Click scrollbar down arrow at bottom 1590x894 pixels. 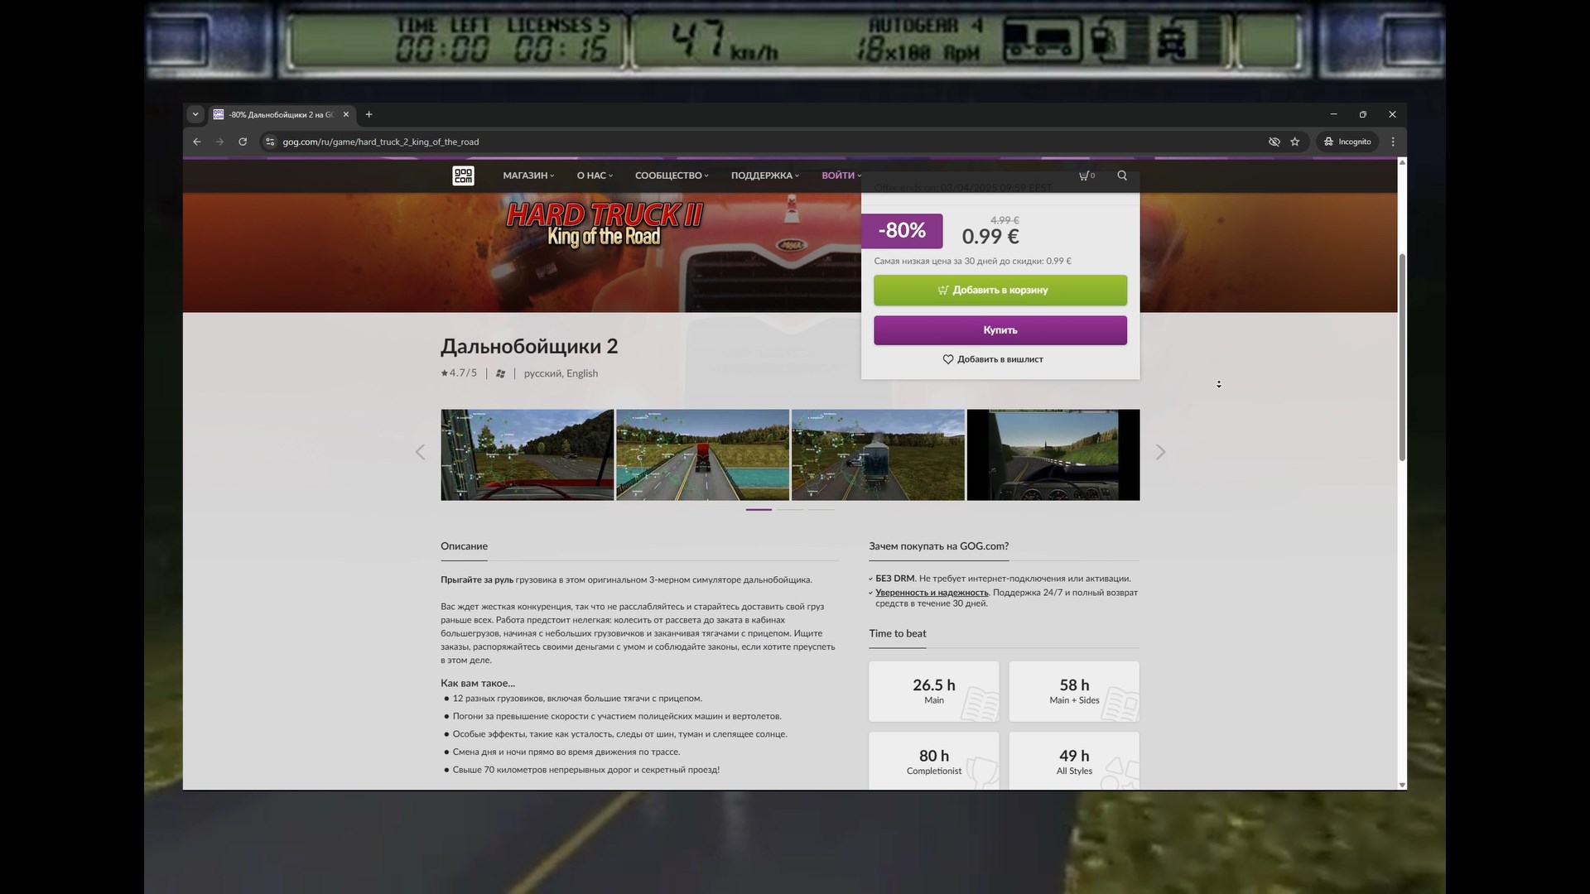coord(1402,785)
